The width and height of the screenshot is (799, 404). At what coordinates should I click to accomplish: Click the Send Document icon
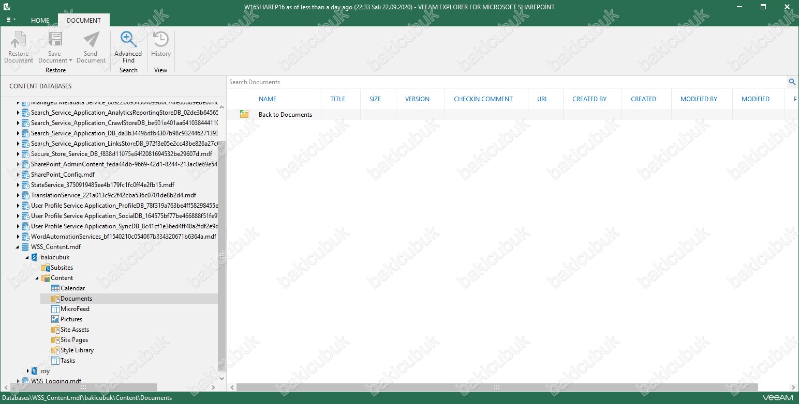click(91, 40)
